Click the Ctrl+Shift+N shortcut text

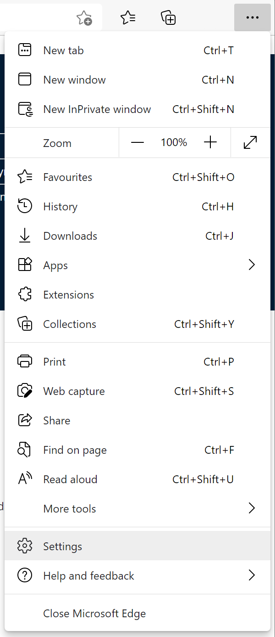point(203,109)
